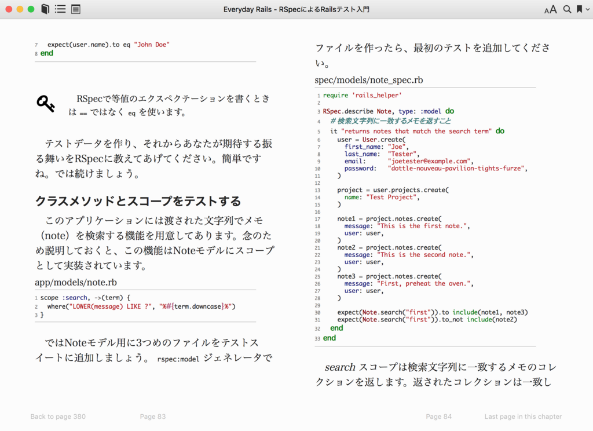Click the RSpec.describe Note line

pos(389,111)
